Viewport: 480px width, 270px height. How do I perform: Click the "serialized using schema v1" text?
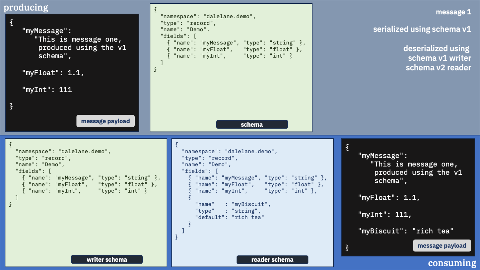422,29
